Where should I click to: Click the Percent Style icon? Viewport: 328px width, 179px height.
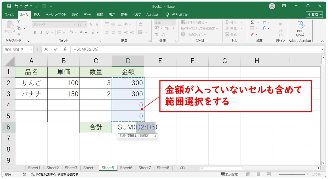167,28
